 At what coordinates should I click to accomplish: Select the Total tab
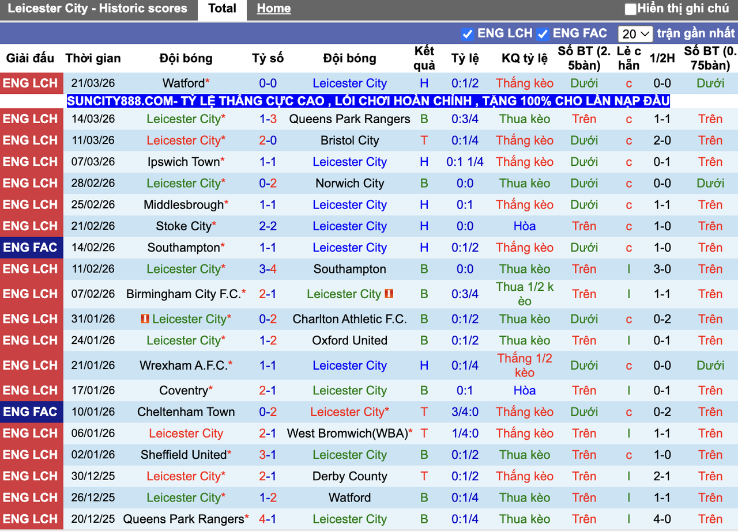pos(222,9)
